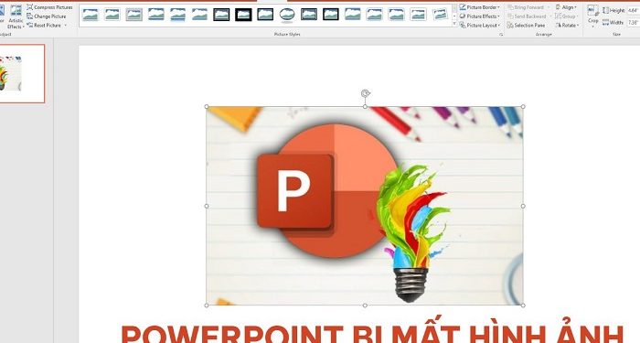This screenshot has width=640, height=343.
Task: Open Align dropdown
Action: pyautogui.click(x=566, y=7)
